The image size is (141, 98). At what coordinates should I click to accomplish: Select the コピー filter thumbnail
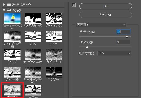(x=54, y=36)
